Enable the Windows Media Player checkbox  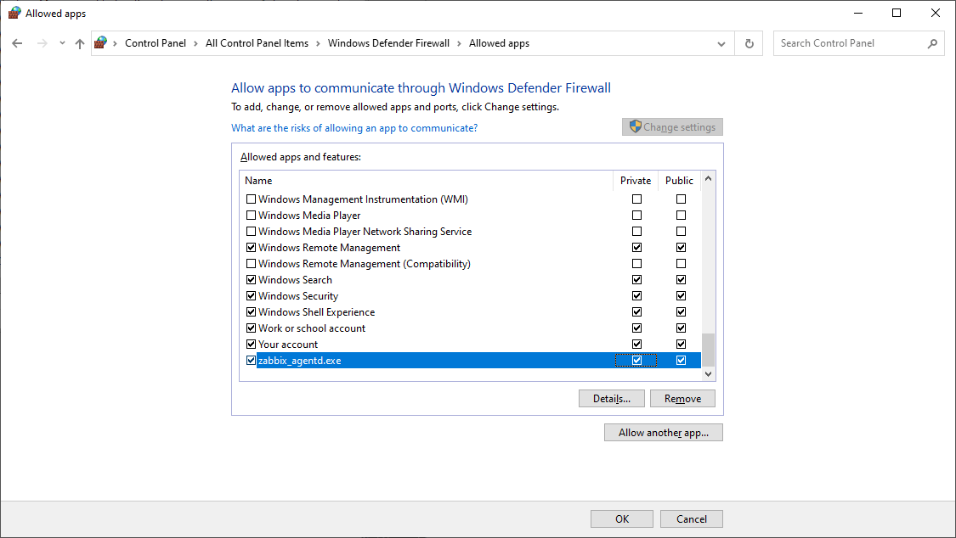[251, 215]
